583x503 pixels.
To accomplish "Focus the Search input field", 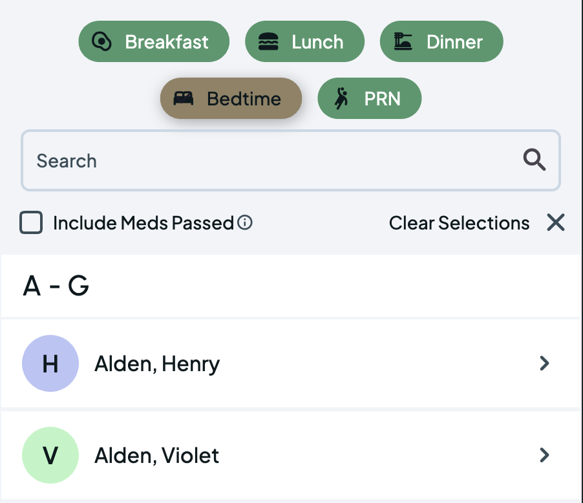I will (271, 160).
